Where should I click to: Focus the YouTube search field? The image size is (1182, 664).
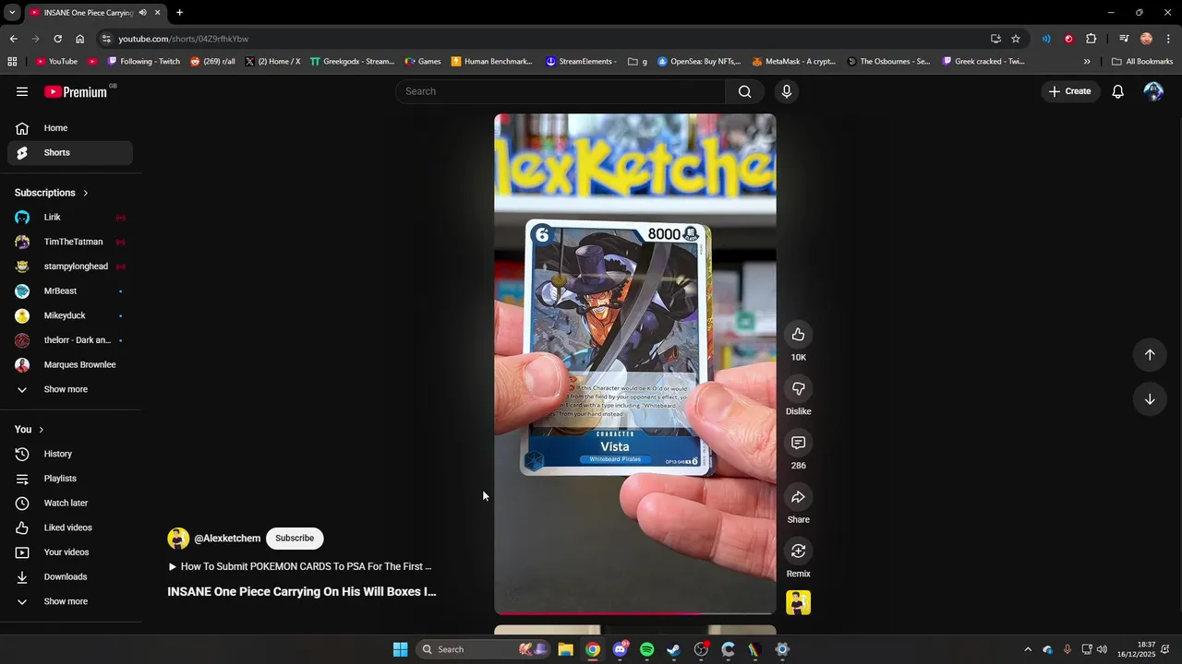561,91
